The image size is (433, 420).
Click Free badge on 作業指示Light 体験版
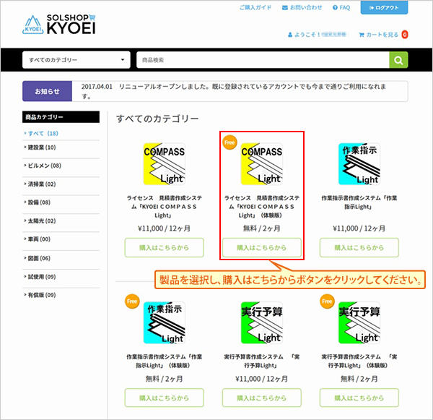point(132,301)
